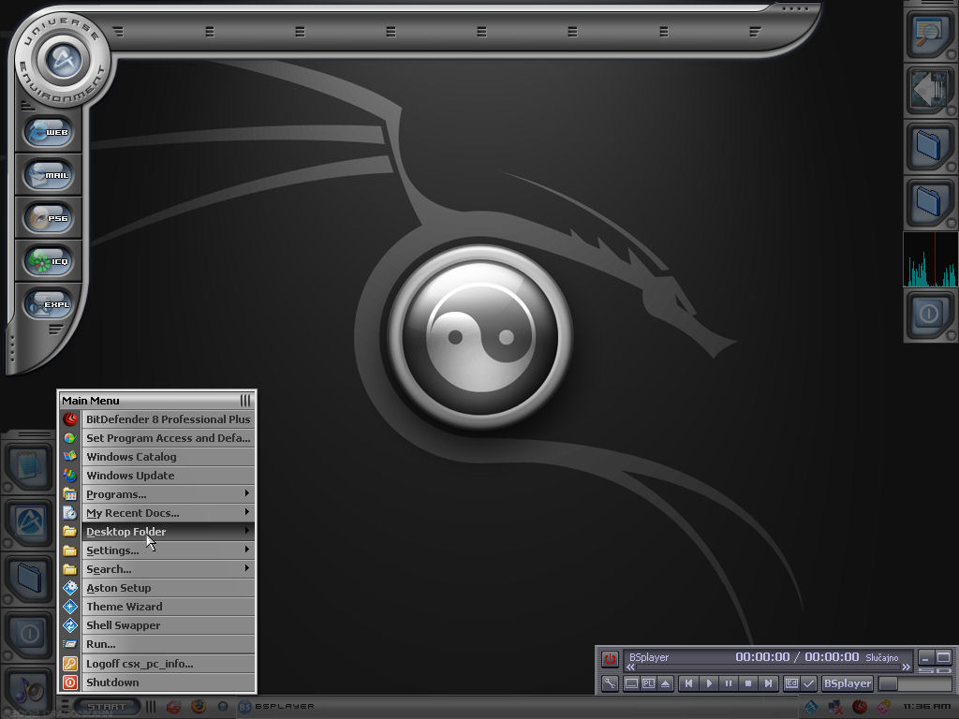959x719 pixels.
Task: Select Aston Setup from Main Menu
Action: coord(119,588)
